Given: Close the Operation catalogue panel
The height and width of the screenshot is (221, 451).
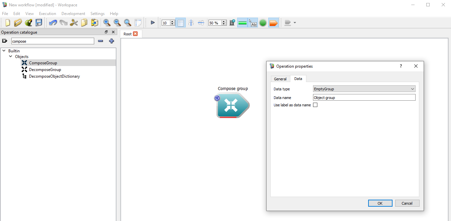Looking at the screenshot, I should [x=113, y=32].
